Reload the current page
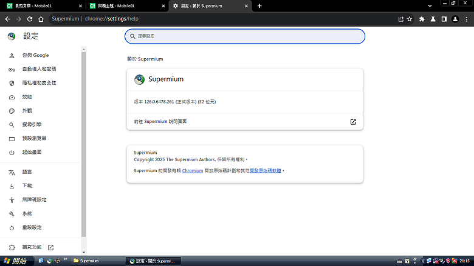The width and height of the screenshot is (474, 266). pyautogui.click(x=30, y=19)
